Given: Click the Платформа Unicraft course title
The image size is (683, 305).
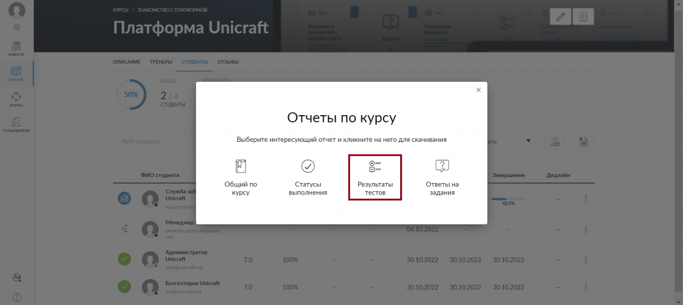Looking at the screenshot, I should (191, 27).
